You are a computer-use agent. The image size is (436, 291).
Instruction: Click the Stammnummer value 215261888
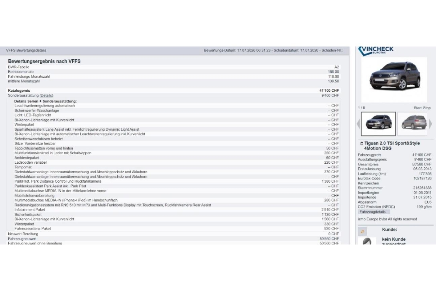(423, 188)
